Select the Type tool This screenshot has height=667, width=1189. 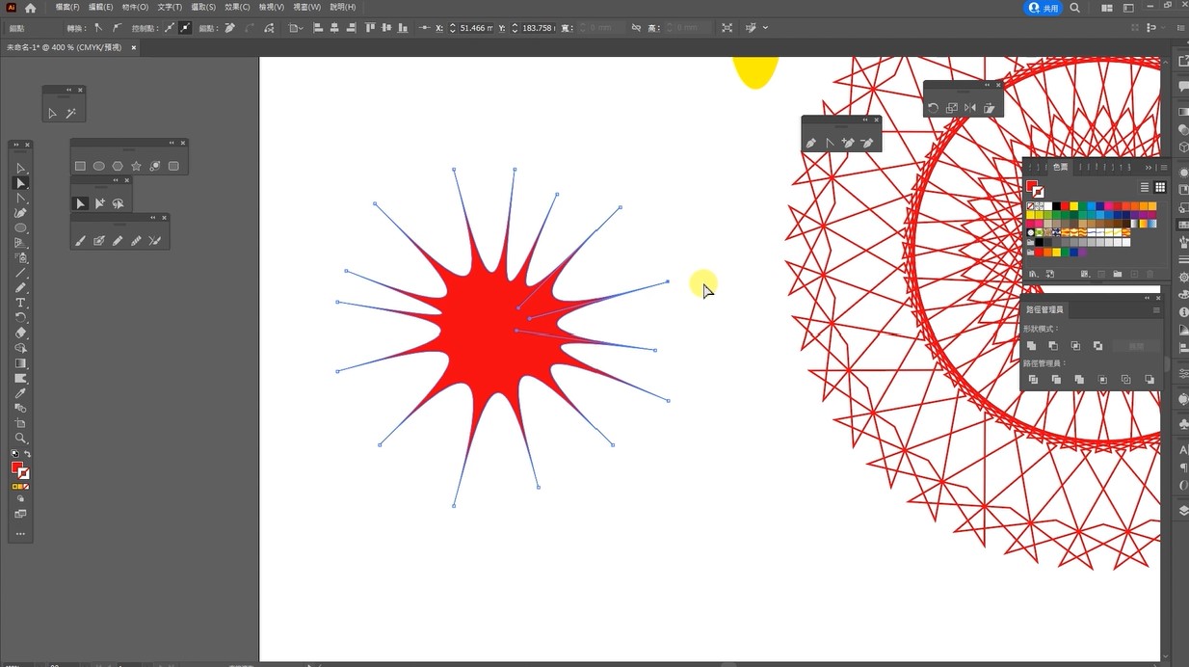click(20, 303)
